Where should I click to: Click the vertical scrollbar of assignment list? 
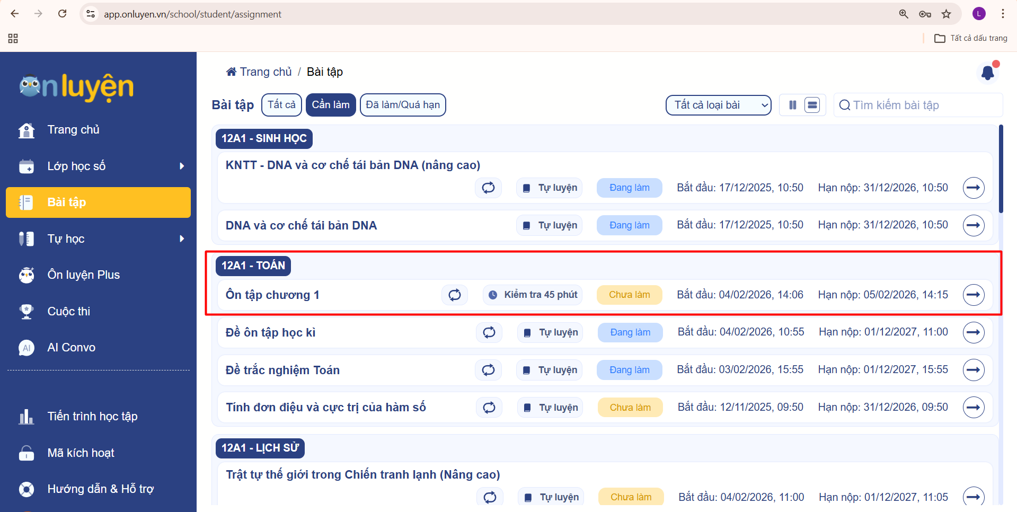coord(1001,170)
